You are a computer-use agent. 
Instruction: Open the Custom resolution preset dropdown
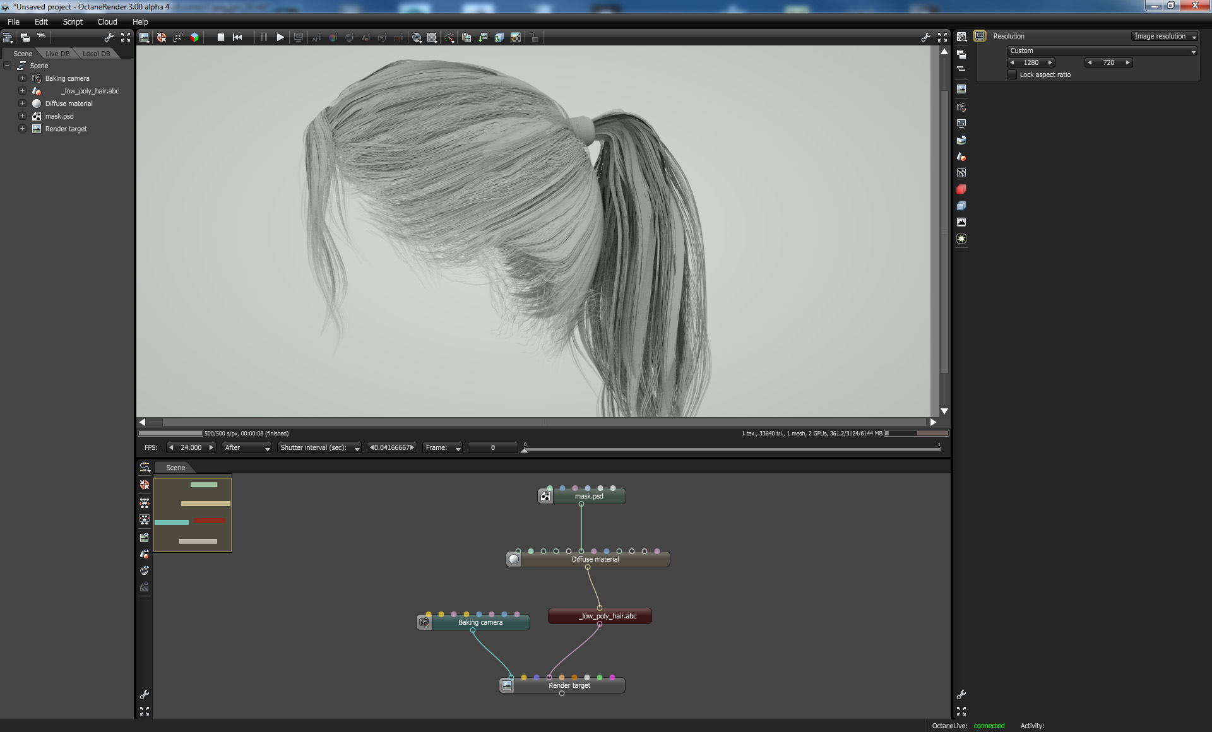[x=1102, y=50]
